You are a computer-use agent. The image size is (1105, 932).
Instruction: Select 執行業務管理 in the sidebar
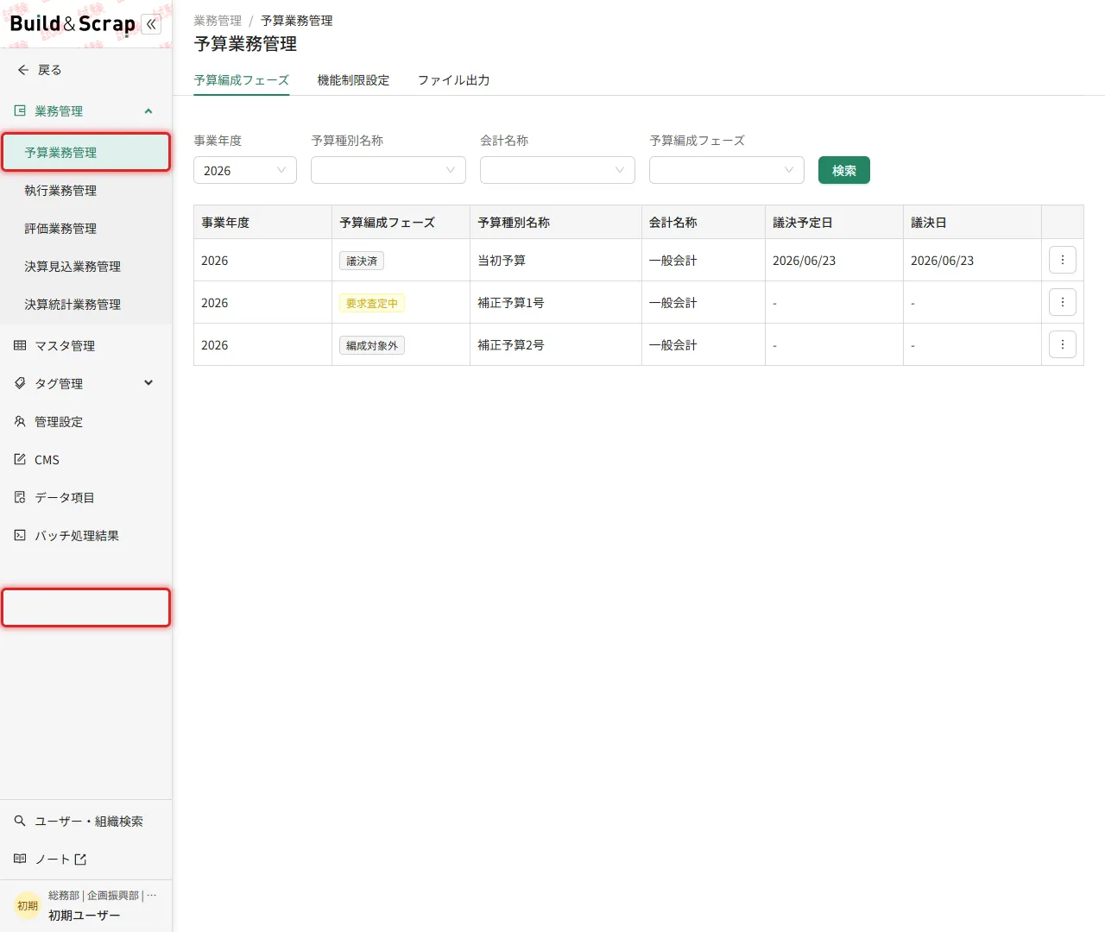click(86, 190)
